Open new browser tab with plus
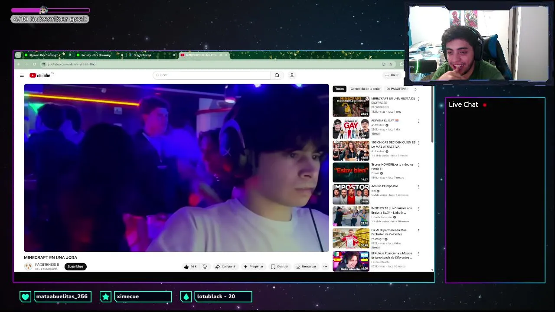This screenshot has width=555, height=312. pos(234,55)
